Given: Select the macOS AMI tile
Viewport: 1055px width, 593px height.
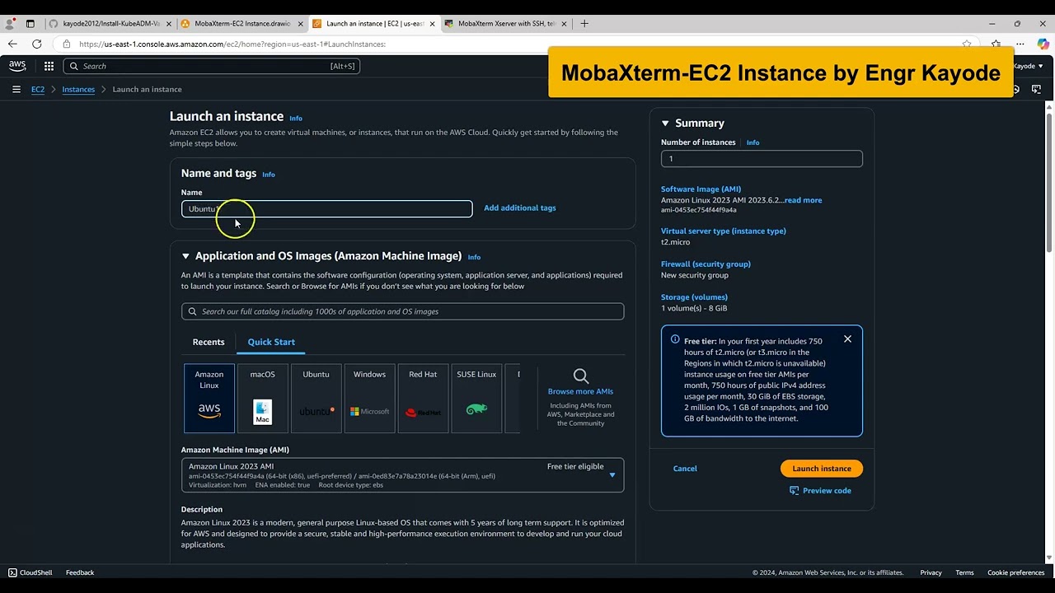Looking at the screenshot, I should pos(263,399).
